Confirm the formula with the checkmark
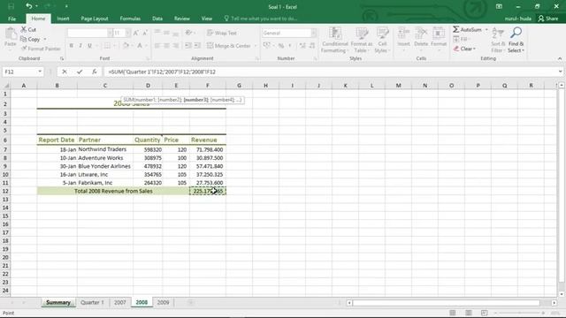The height and width of the screenshot is (318, 566). (x=80, y=72)
